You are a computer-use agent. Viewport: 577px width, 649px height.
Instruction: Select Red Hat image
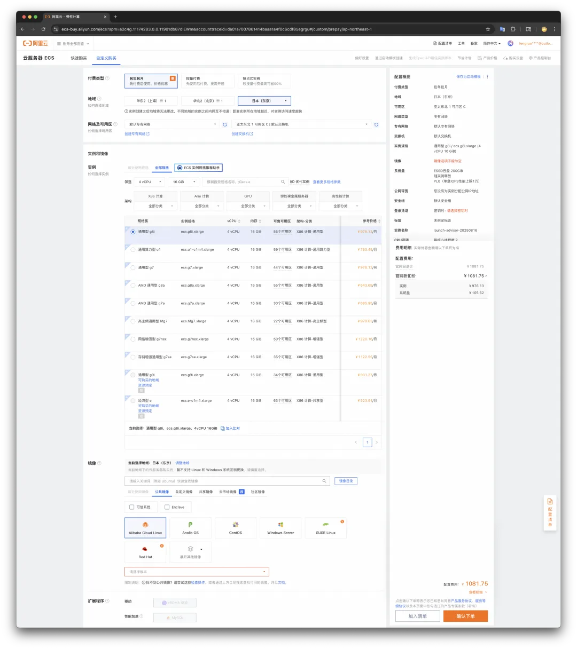[145, 552]
